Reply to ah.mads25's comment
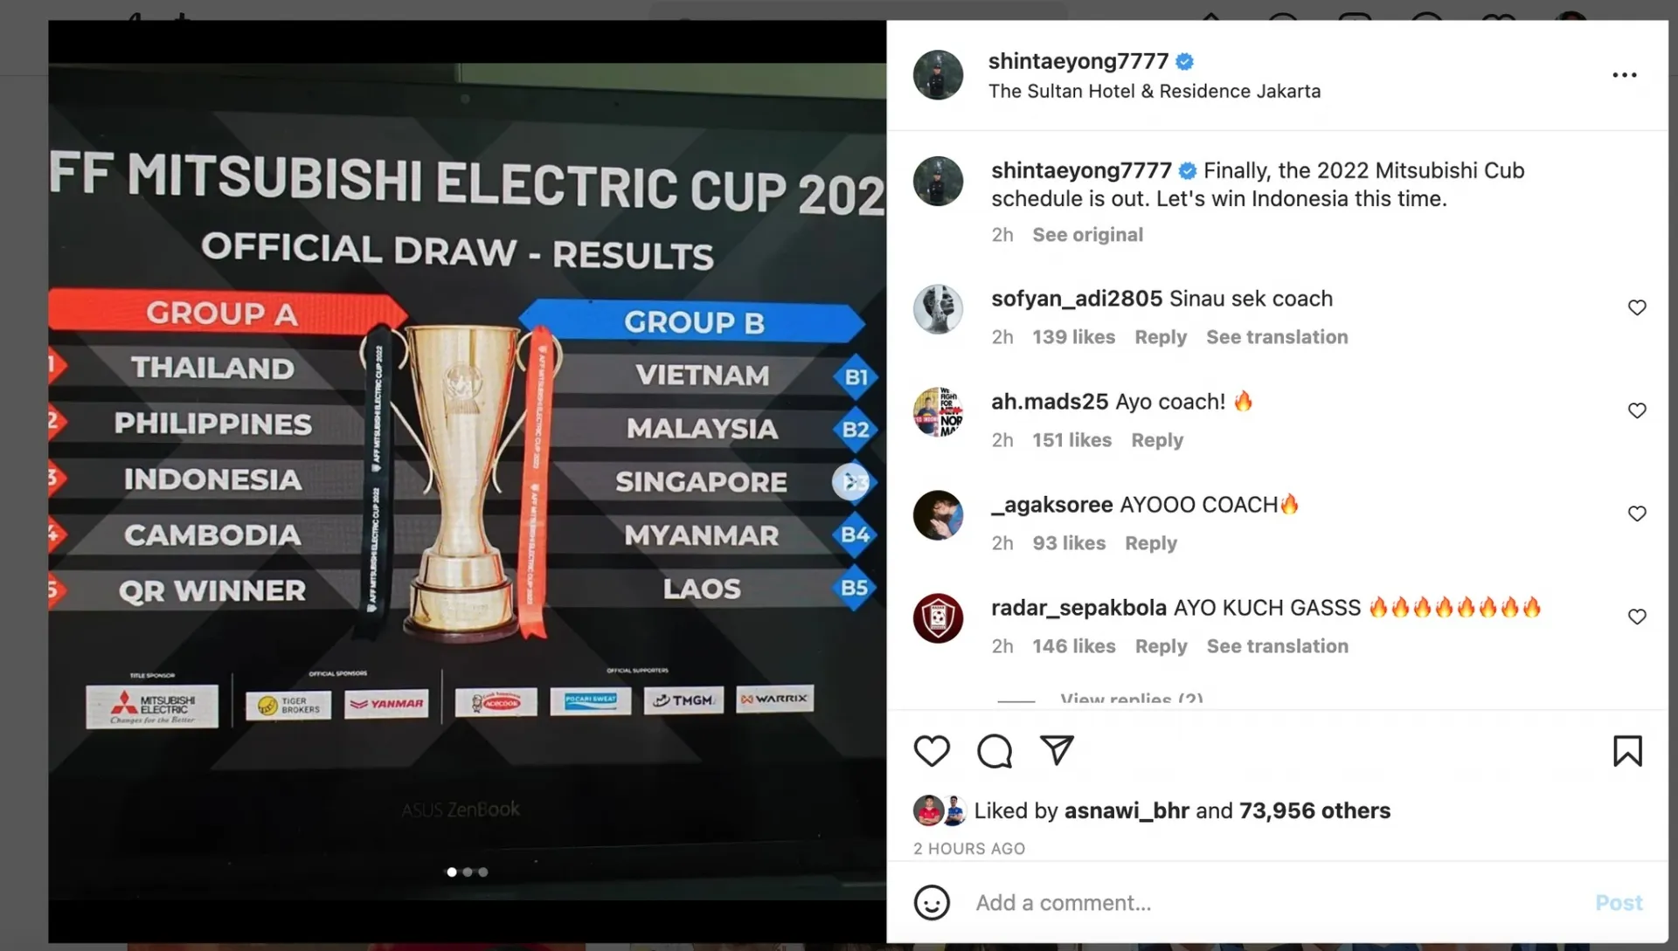This screenshot has height=951, width=1678. pyautogui.click(x=1157, y=440)
